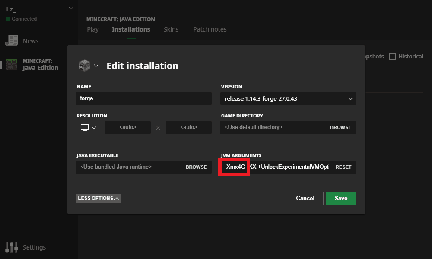Click the resolution height auto field

(189, 127)
